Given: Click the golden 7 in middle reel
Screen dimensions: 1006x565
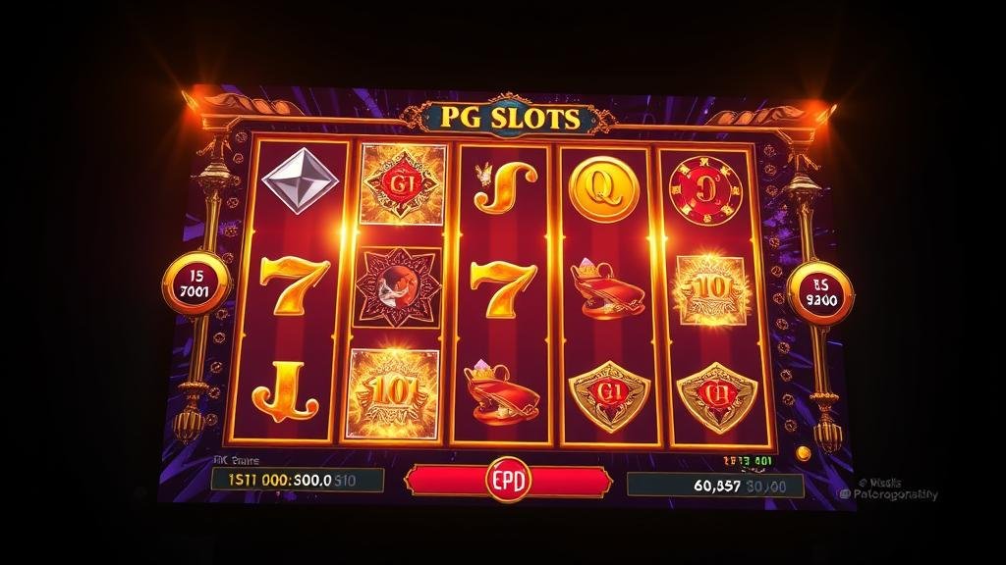Looking at the screenshot, I should tap(503, 289).
